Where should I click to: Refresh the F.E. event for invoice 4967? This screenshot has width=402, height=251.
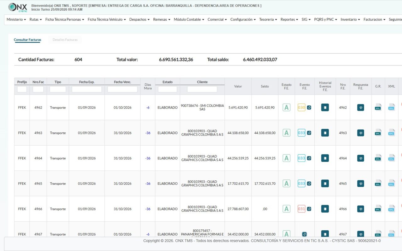[x=304, y=234]
